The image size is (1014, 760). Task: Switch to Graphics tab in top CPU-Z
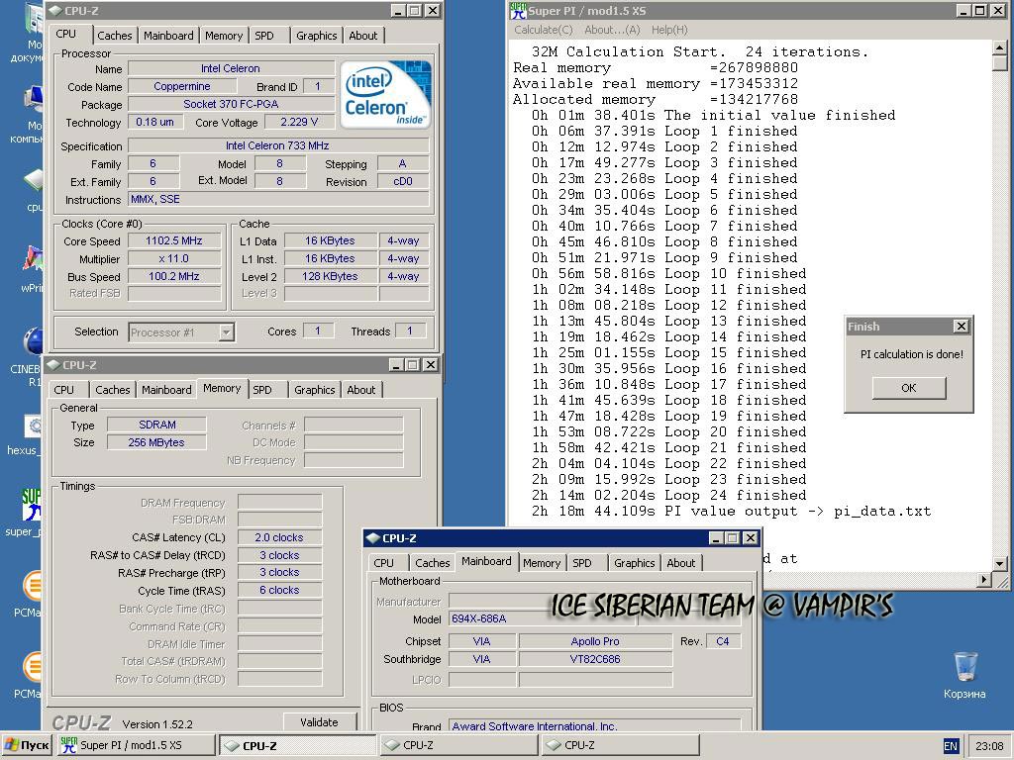316,36
